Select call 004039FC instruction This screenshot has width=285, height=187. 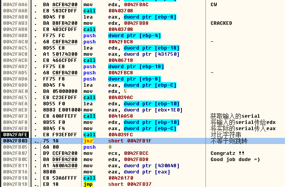(x=108, y=135)
